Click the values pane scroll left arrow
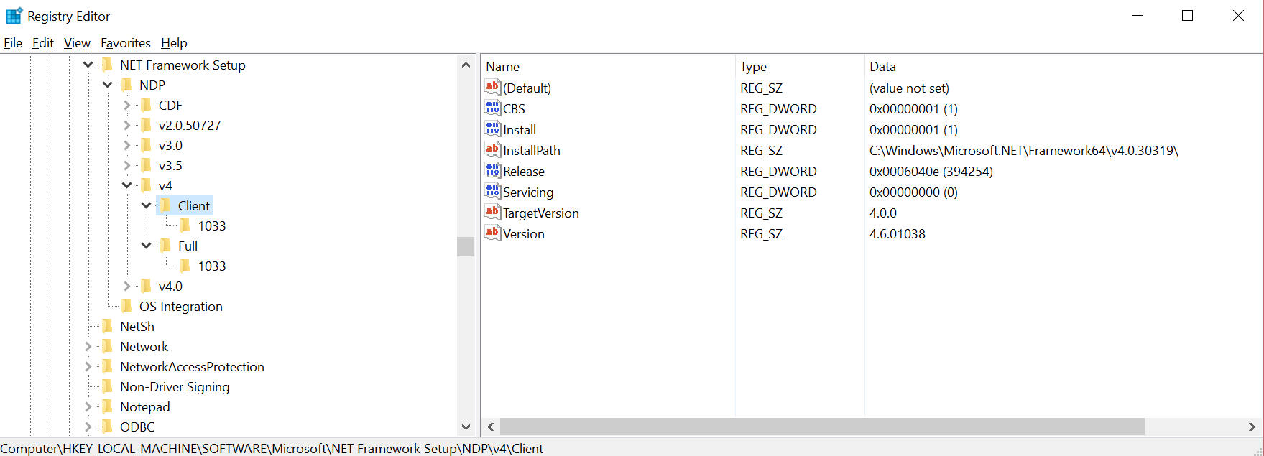The image size is (1264, 456). point(491,427)
